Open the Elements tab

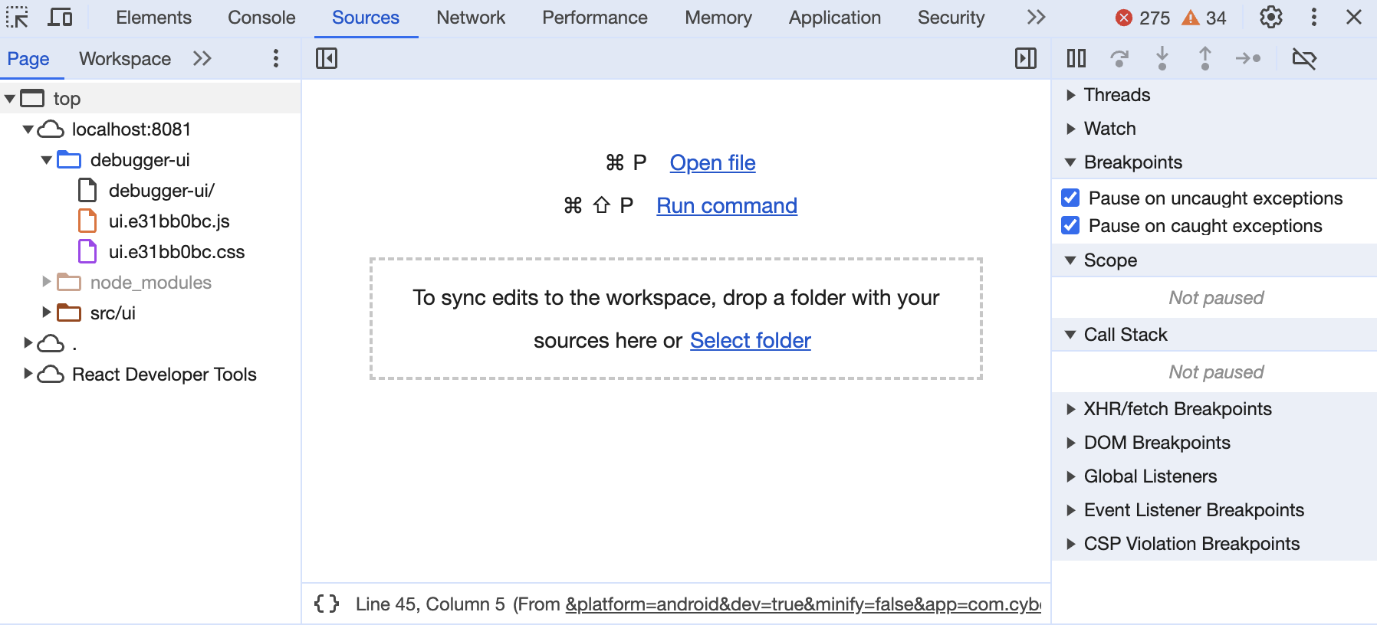point(154,18)
